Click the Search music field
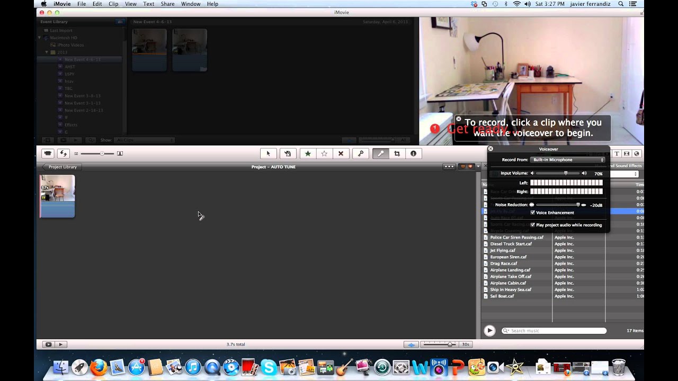This screenshot has height=381, width=678. (x=554, y=331)
